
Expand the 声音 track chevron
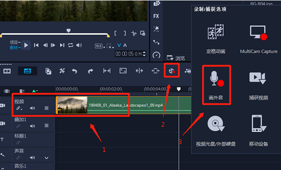(47, 158)
